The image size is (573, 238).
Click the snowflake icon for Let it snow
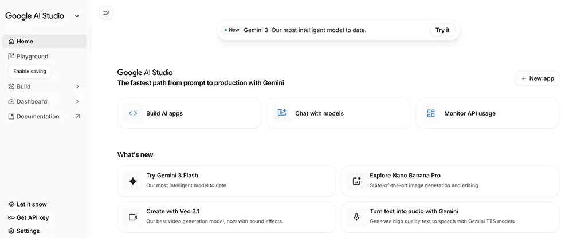[x=11, y=204]
